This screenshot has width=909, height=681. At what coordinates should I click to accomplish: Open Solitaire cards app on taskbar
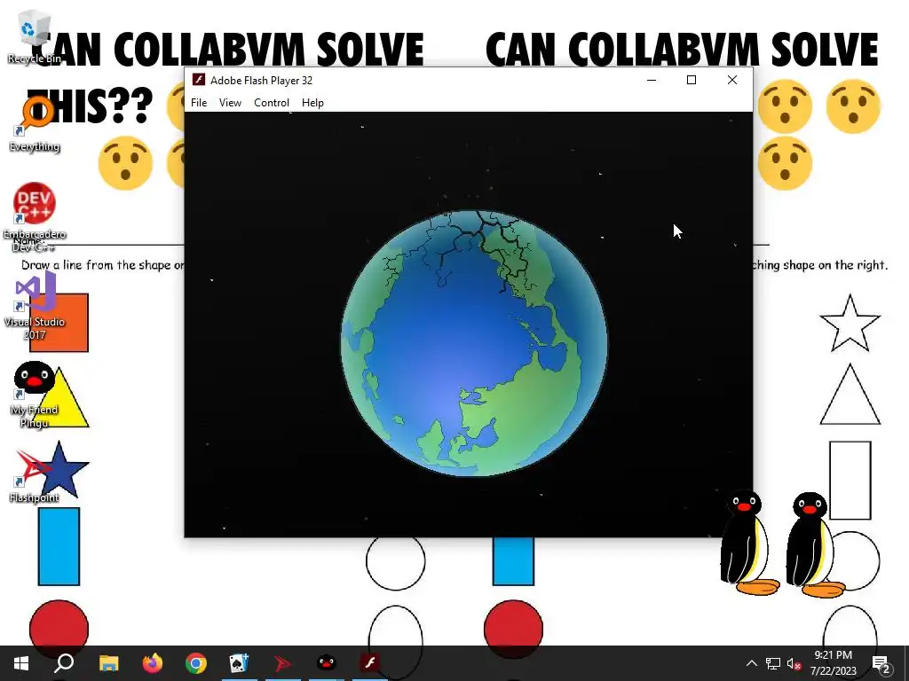240,663
